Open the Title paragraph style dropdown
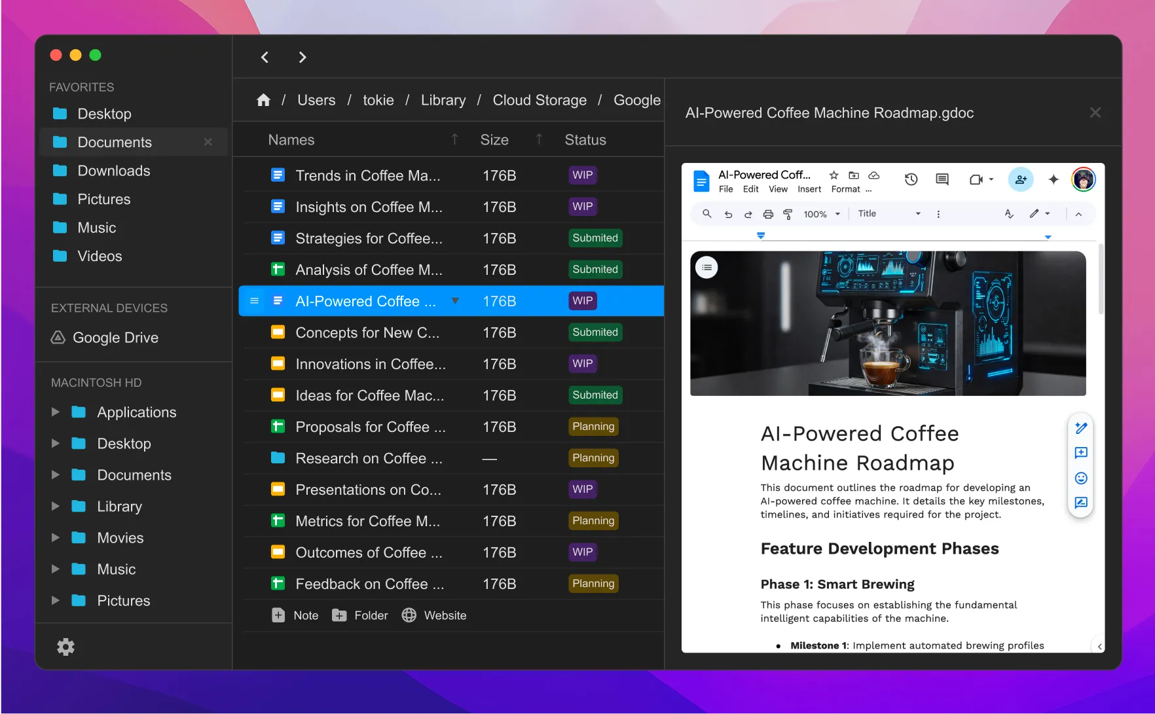The image size is (1155, 714). coord(889,214)
